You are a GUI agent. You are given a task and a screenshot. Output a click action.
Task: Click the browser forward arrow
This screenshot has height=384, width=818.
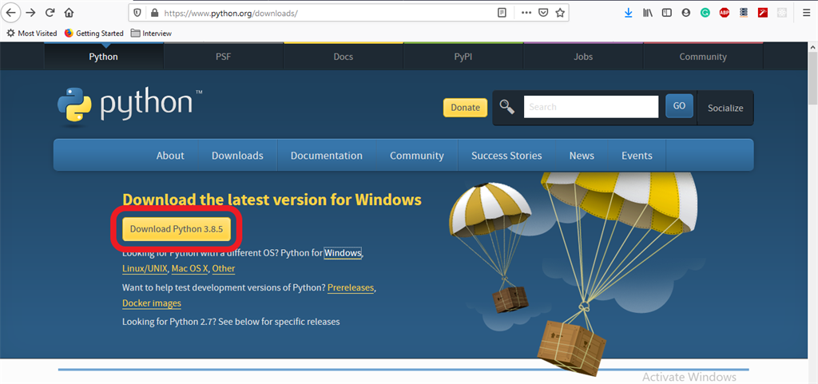pos(31,13)
